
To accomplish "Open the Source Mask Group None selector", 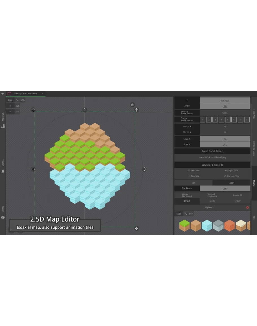I will 225,113.
